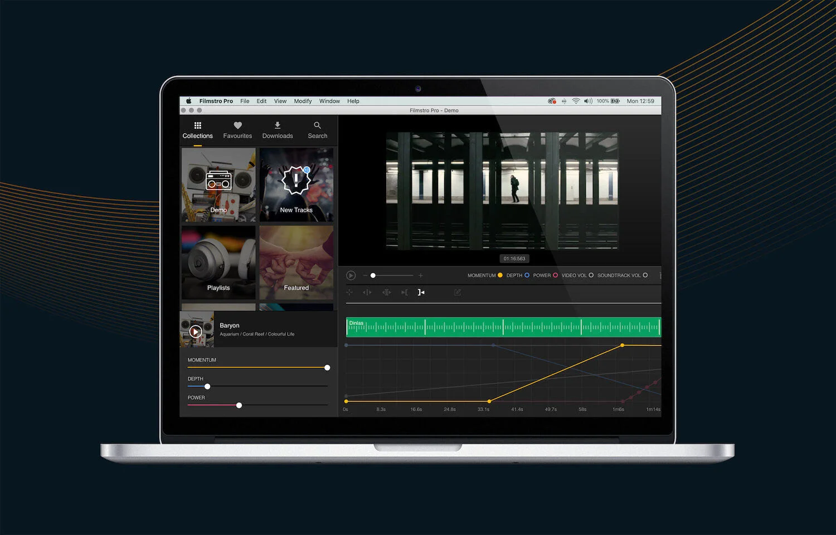Click the edit pencil icon above the timeline
836x535 pixels.
(x=458, y=292)
